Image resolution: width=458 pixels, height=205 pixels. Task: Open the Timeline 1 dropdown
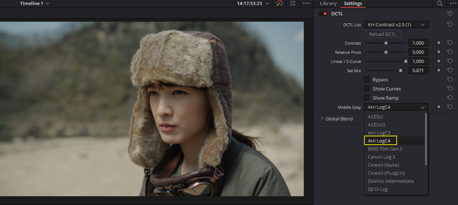point(35,4)
